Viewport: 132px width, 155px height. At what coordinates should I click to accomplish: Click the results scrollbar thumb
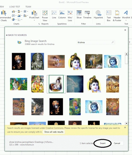coord(126,60)
